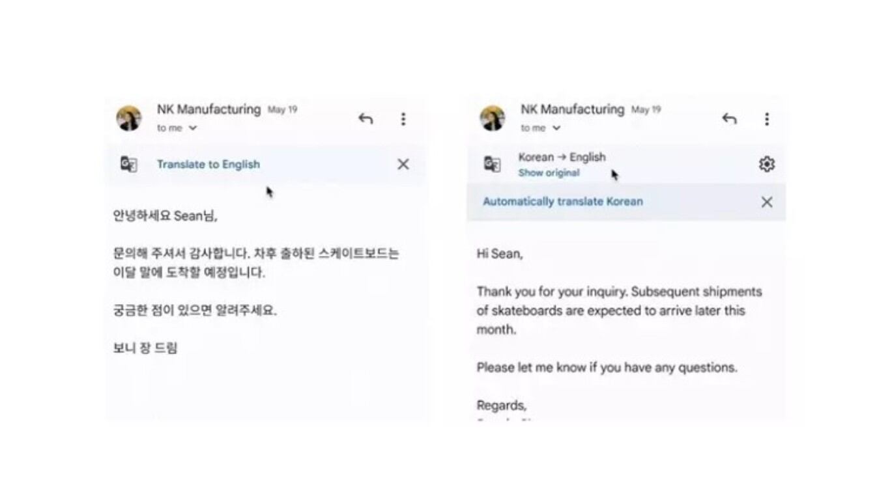
Task: Click NK Manufacturing sender name in translated email
Action: point(572,109)
